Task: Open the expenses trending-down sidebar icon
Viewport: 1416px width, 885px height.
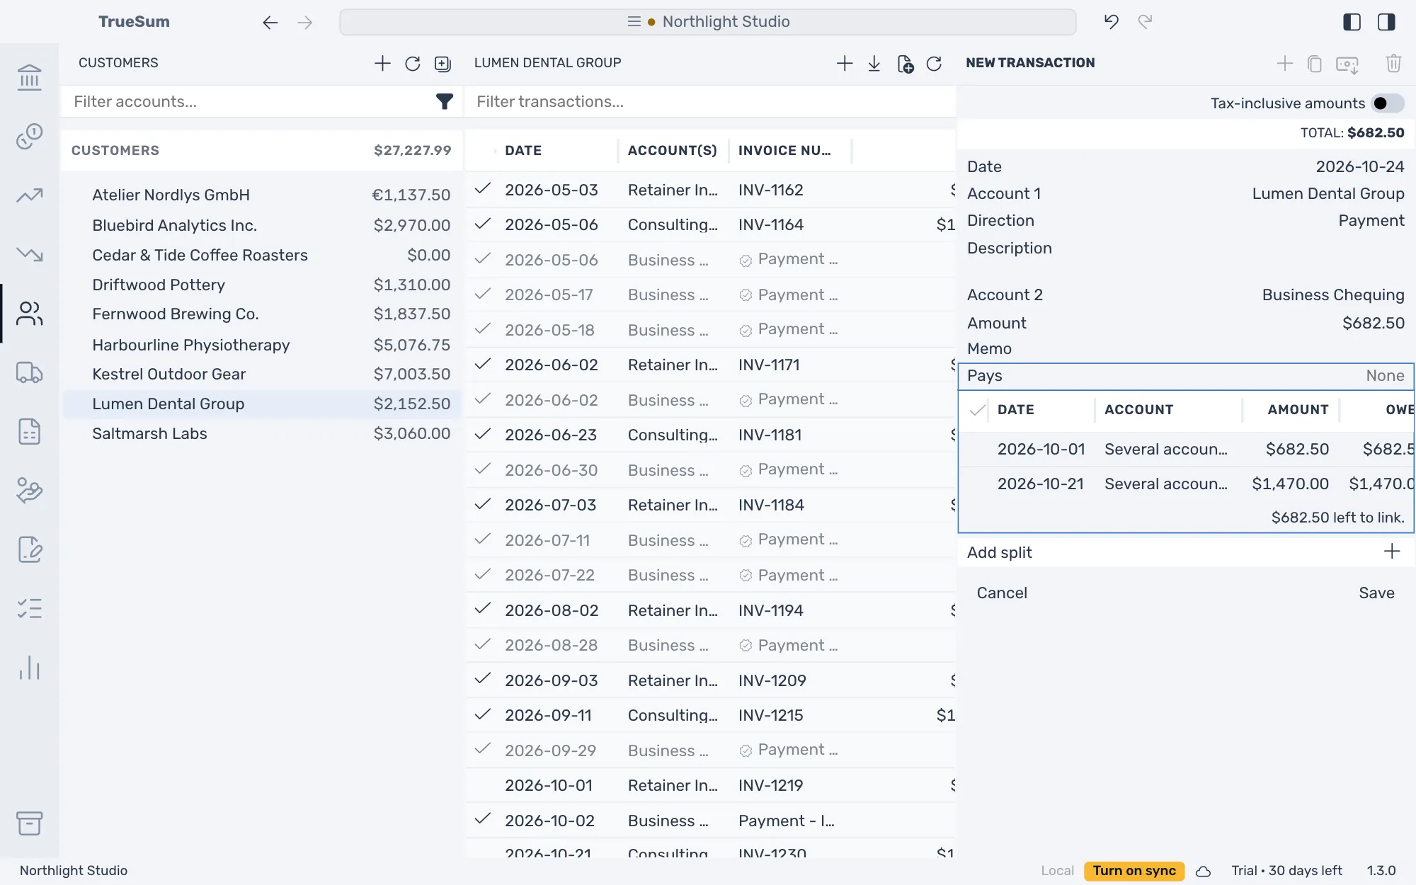Action: [29, 253]
